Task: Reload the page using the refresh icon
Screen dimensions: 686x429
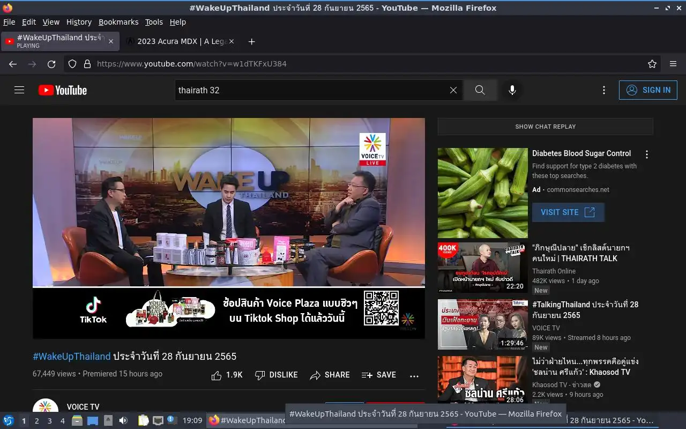Action: pyautogui.click(x=51, y=64)
